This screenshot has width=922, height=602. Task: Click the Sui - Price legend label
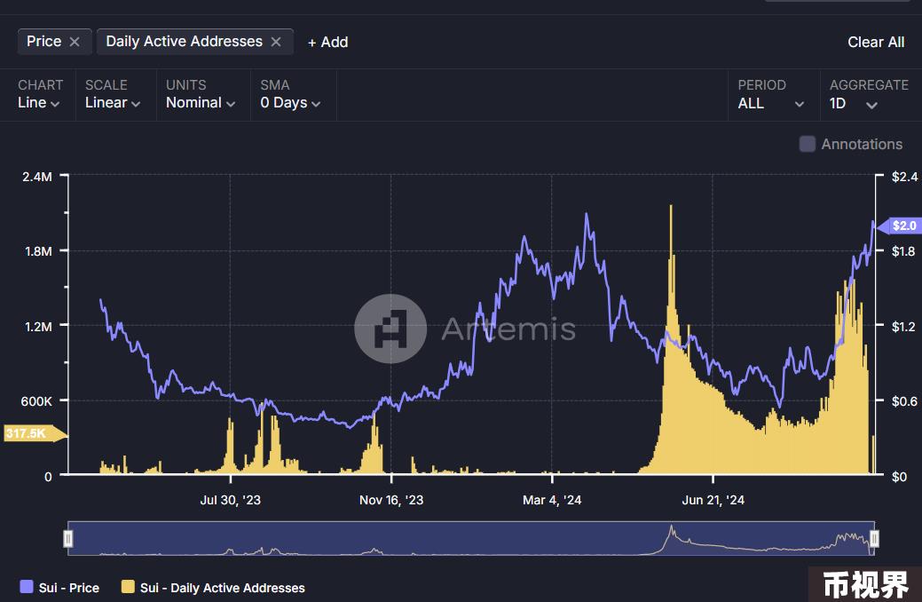pos(69,588)
